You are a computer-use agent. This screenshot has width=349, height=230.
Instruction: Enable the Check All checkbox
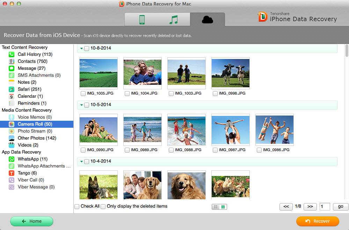click(77, 207)
